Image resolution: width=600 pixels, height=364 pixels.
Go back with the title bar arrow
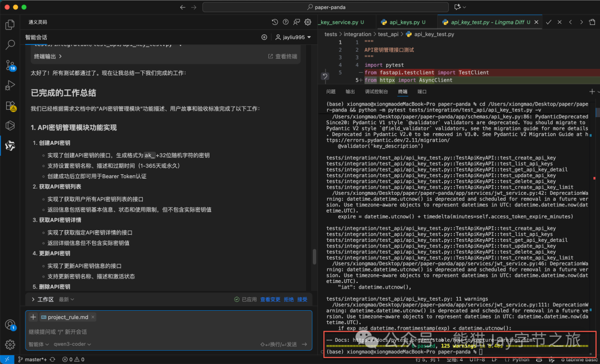click(183, 7)
